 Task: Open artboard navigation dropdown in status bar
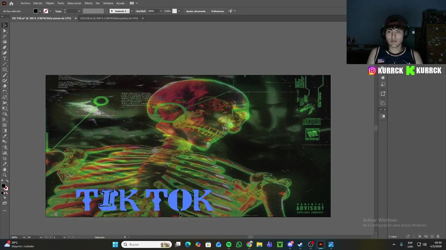point(64,237)
